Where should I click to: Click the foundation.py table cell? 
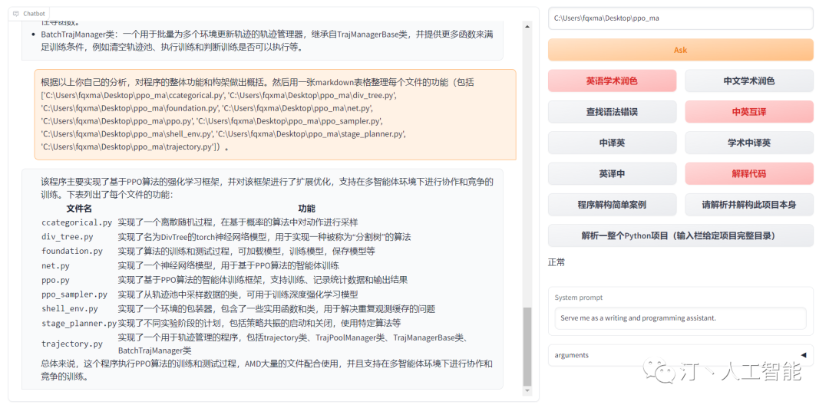pyautogui.click(x=72, y=252)
